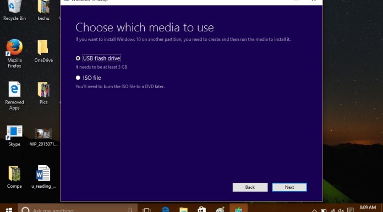Screen dimensions: 383x212
Task: Open the Pics folder on desktop
Action: point(43,93)
